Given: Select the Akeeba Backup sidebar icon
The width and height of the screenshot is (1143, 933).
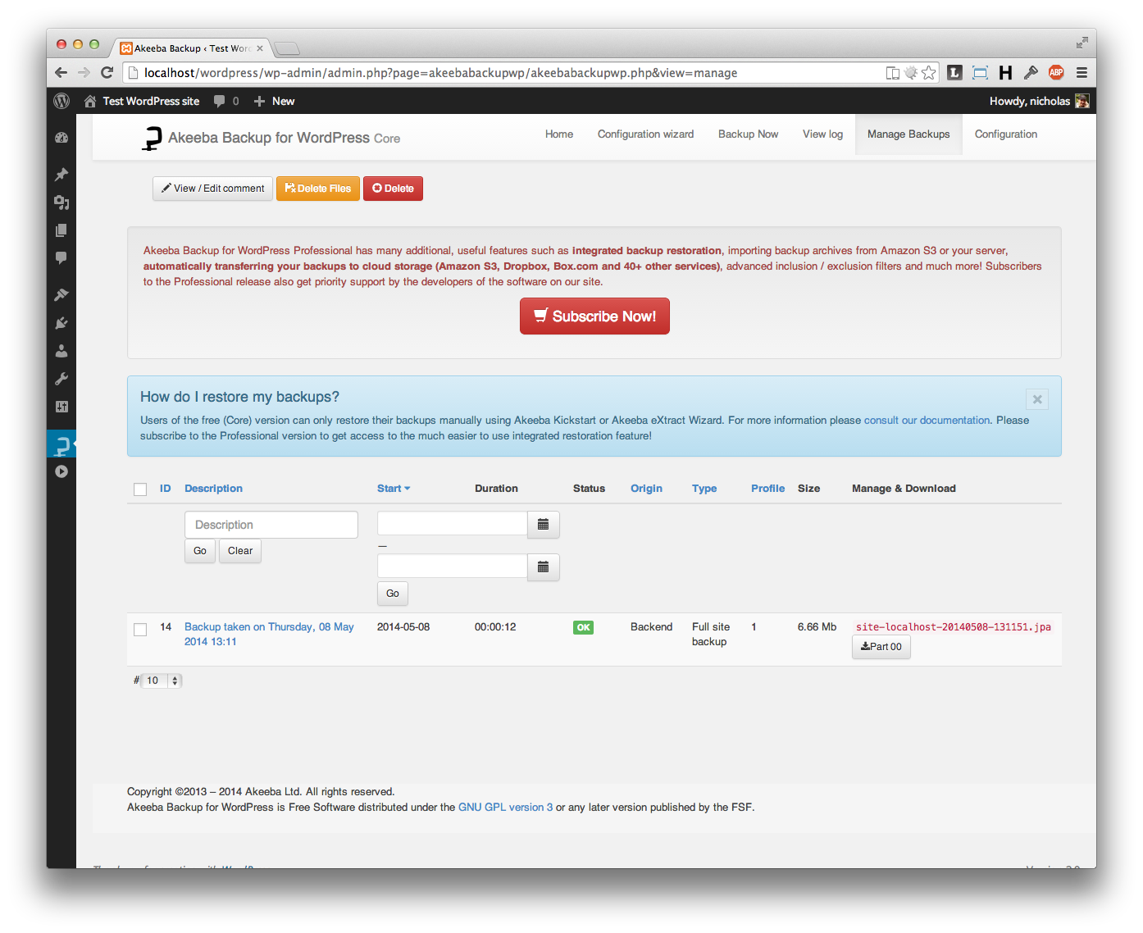Looking at the screenshot, I should [61, 444].
